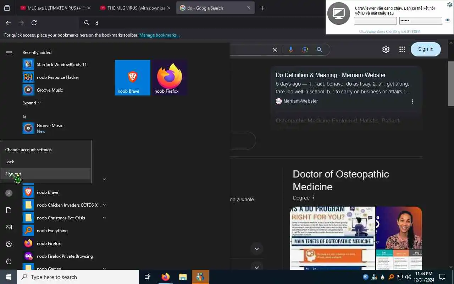Image resolution: width=454 pixels, height=284 pixels.
Task: Expand noob Christmas Eve Crisis folder
Action: pyautogui.click(x=104, y=218)
